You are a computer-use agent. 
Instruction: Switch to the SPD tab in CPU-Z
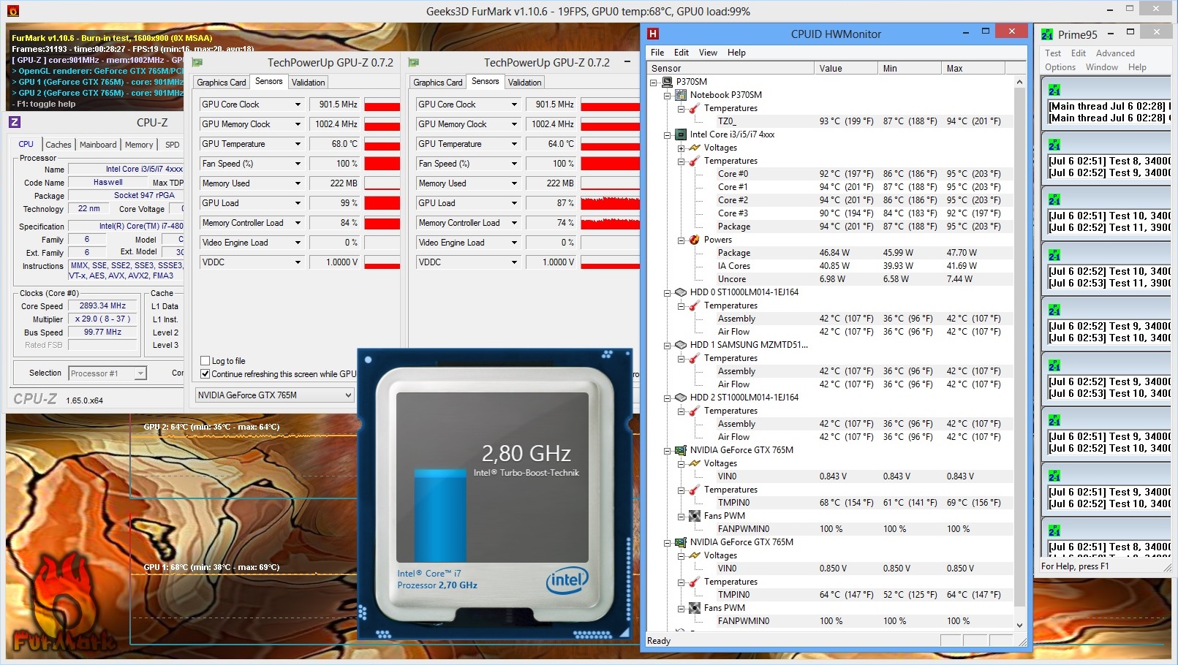173,145
